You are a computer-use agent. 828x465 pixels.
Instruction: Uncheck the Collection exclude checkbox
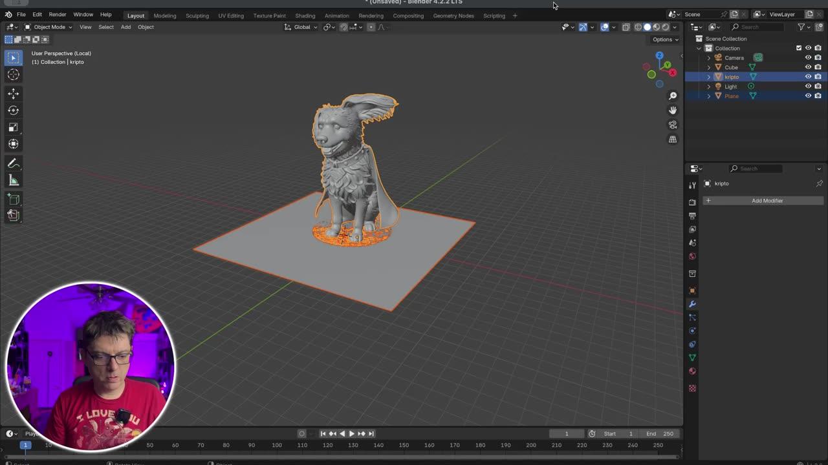coord(799,48)
